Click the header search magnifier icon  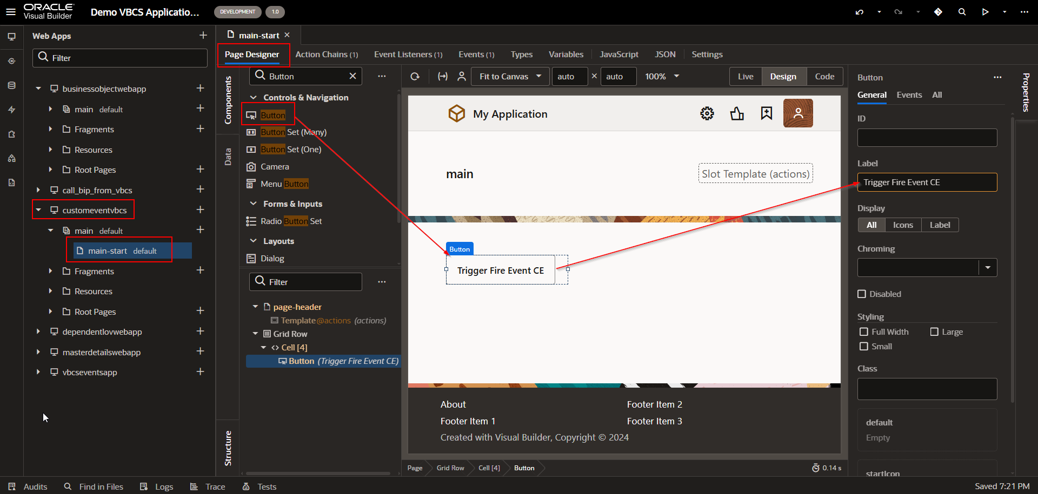click(x=962, y=12)
